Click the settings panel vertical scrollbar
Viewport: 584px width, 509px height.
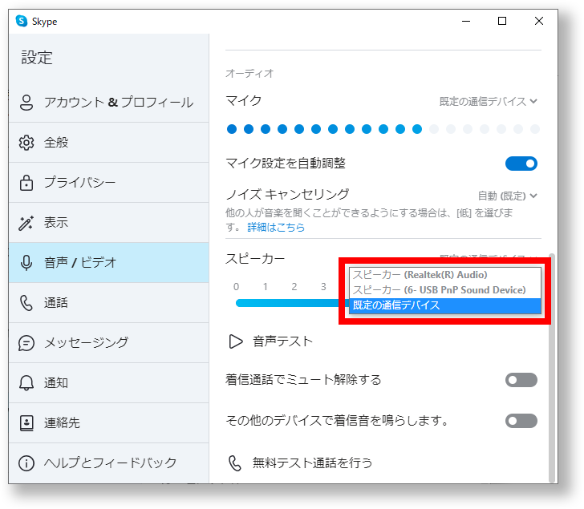point(552,368)
